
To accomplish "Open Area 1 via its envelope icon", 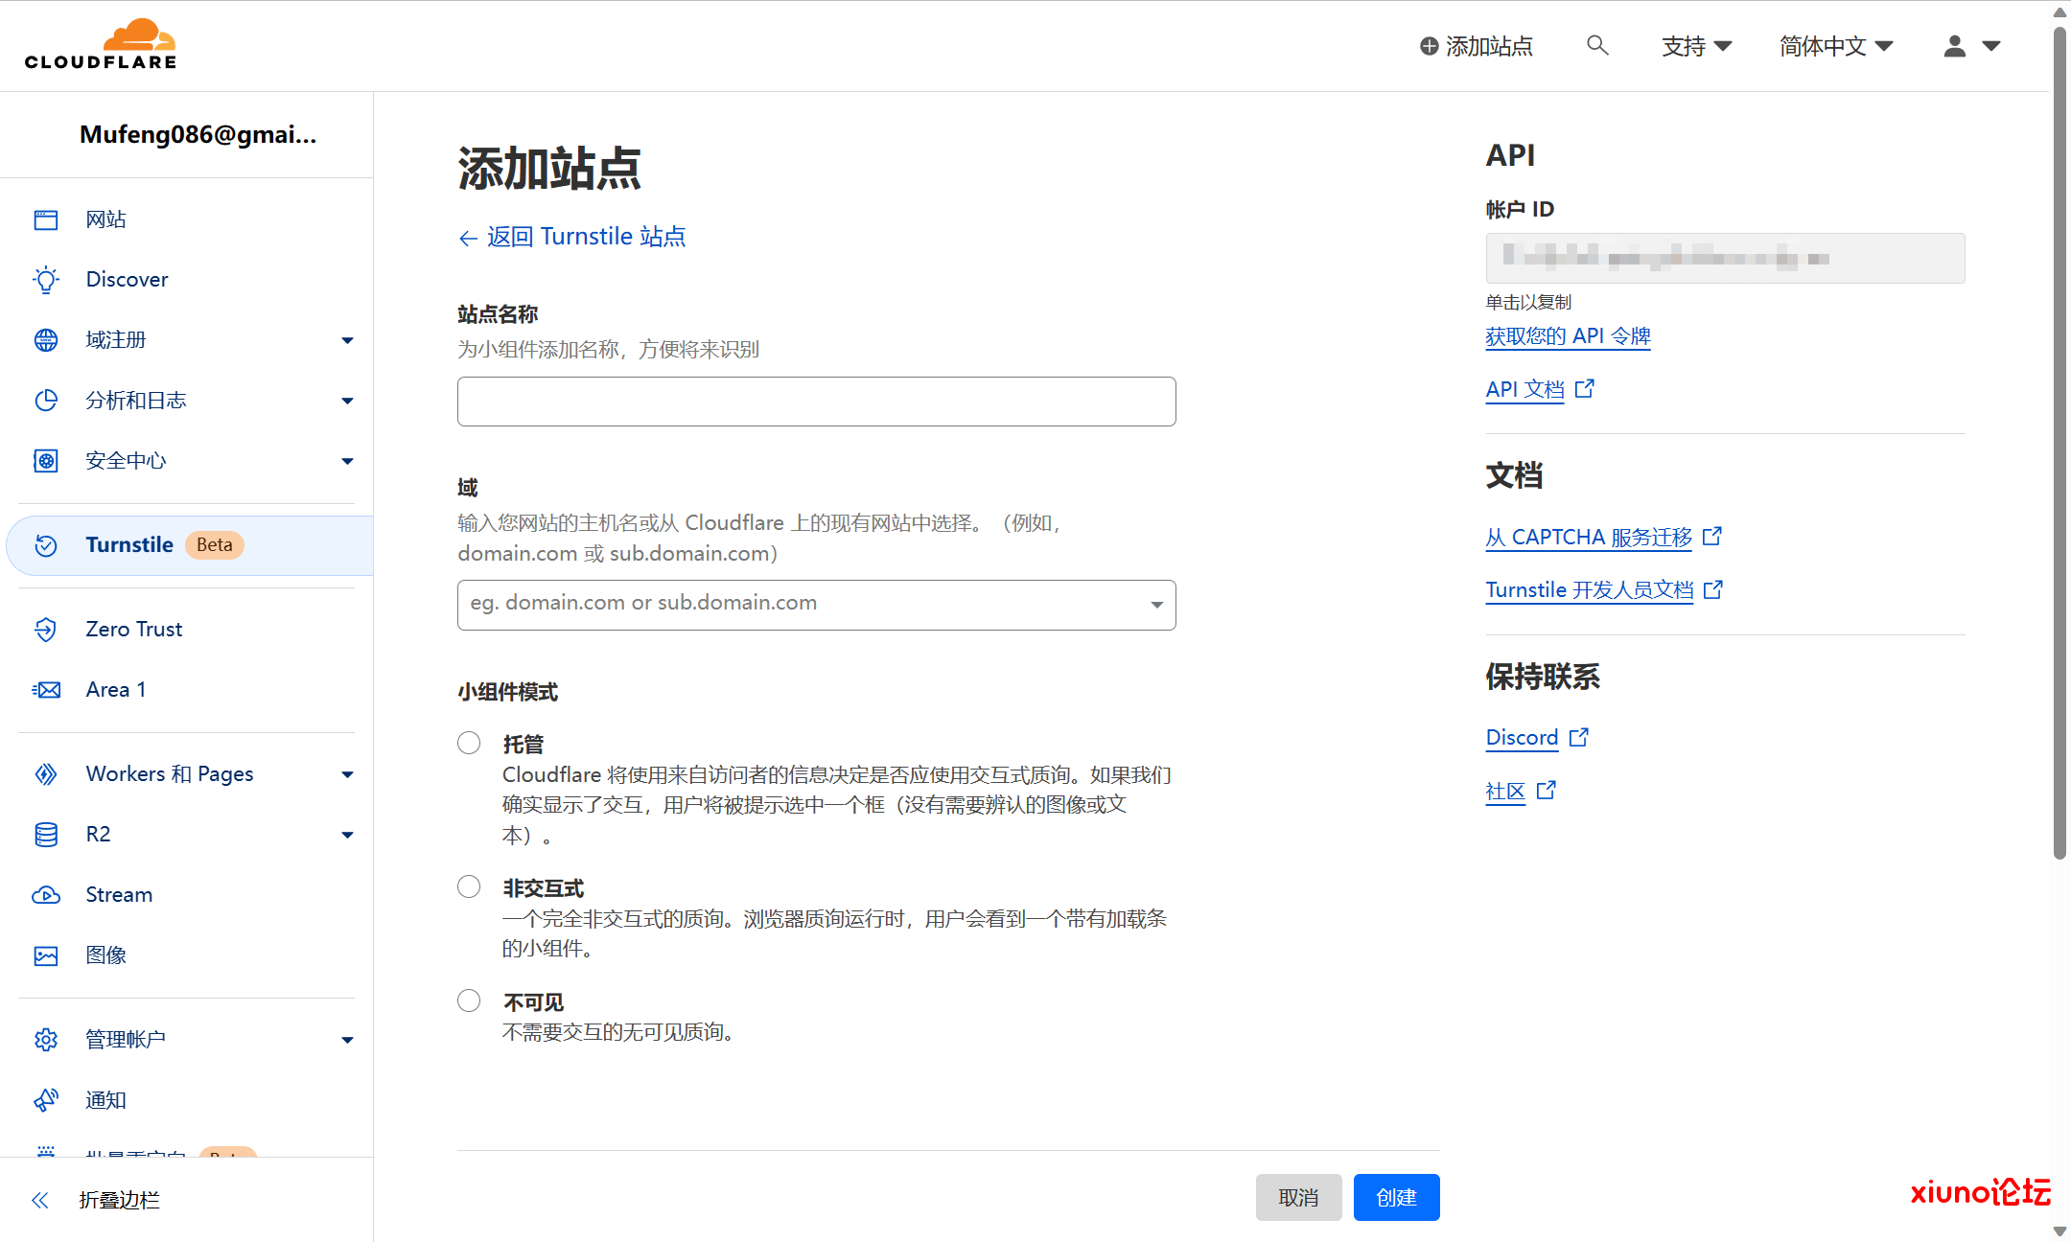I will [x=45, y=689].
